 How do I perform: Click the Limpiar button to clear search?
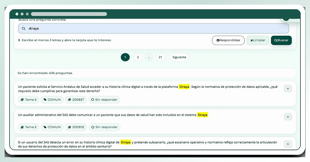[258, 40]
